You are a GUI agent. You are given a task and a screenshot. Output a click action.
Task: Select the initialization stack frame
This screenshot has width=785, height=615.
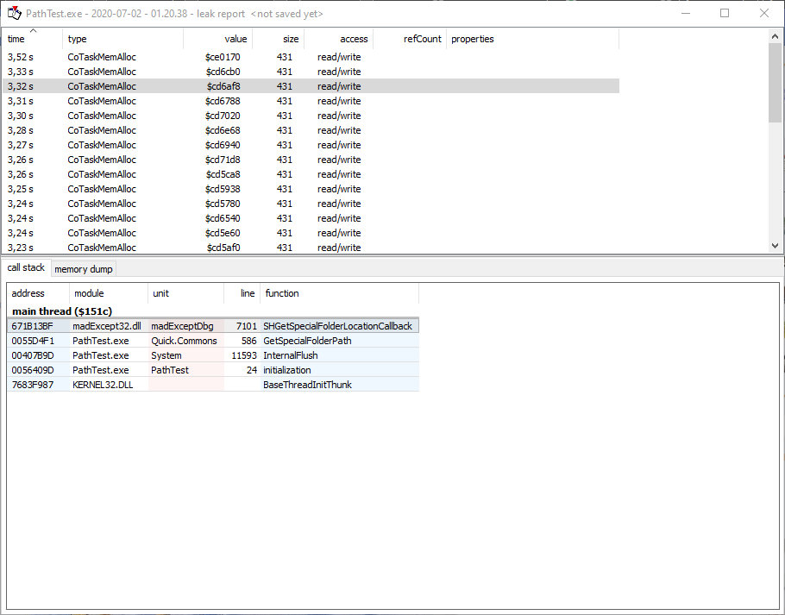click(213, 370)
